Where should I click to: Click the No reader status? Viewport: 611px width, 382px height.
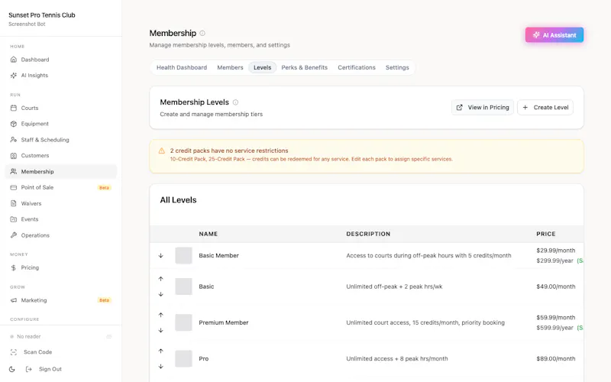(x=28, y=336)
